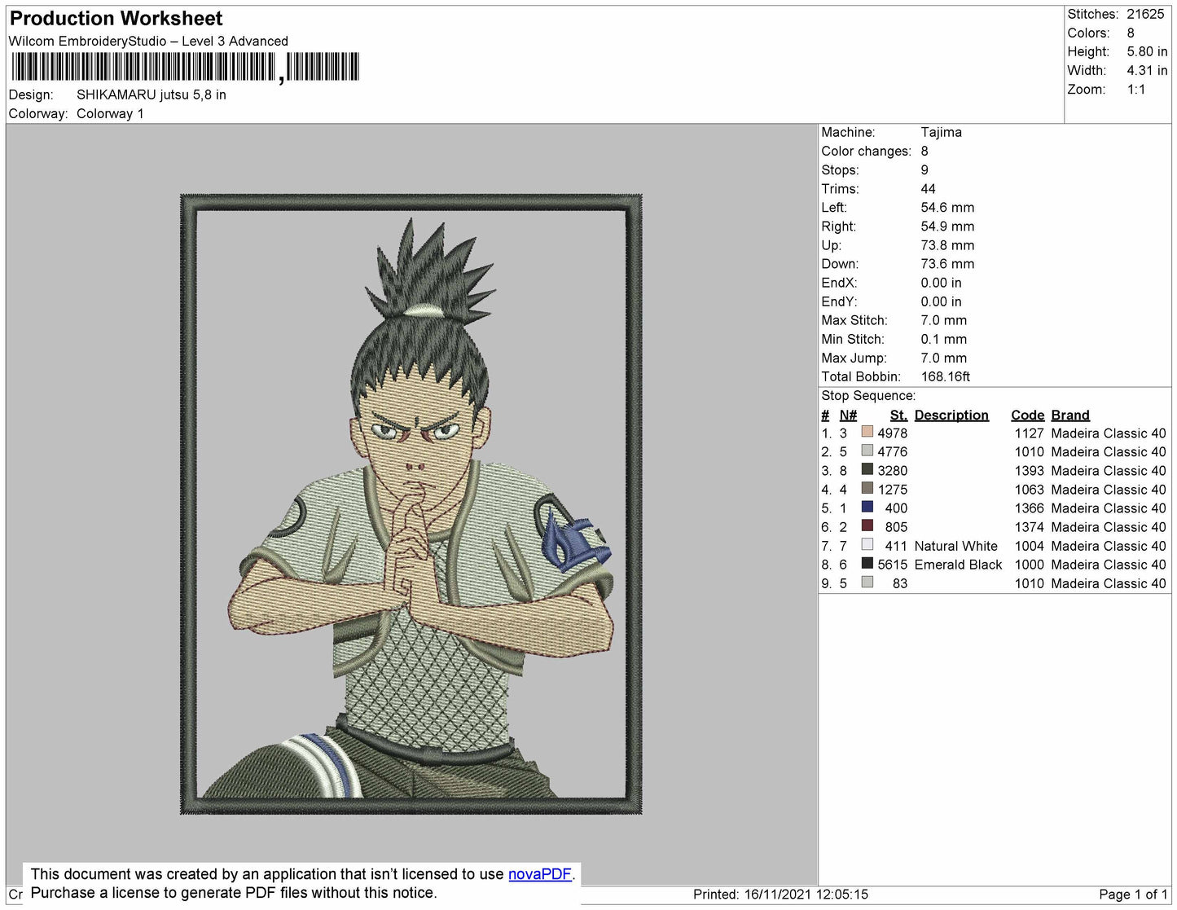Viewport: 1177px width, 910px height.
Task: Click the embroidery design preview image
Action: pyautogui.click(x=411, y=504)
